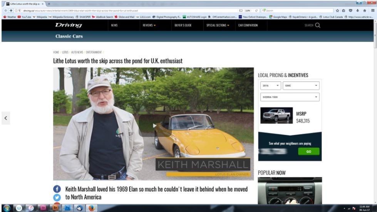Screen dimensions: 377x212
Task: Open the Reviews menu in navigation
Action: click(149, 25)
